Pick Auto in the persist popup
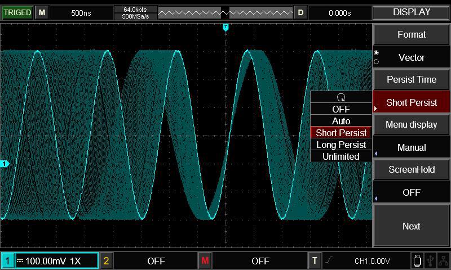The image size is (451, 270). pyautogui.click(x=341, y=121)
